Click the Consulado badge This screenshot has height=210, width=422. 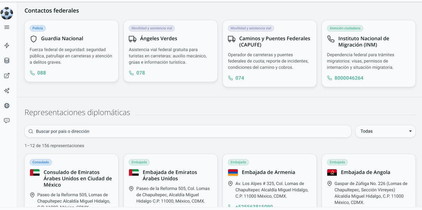41,162
